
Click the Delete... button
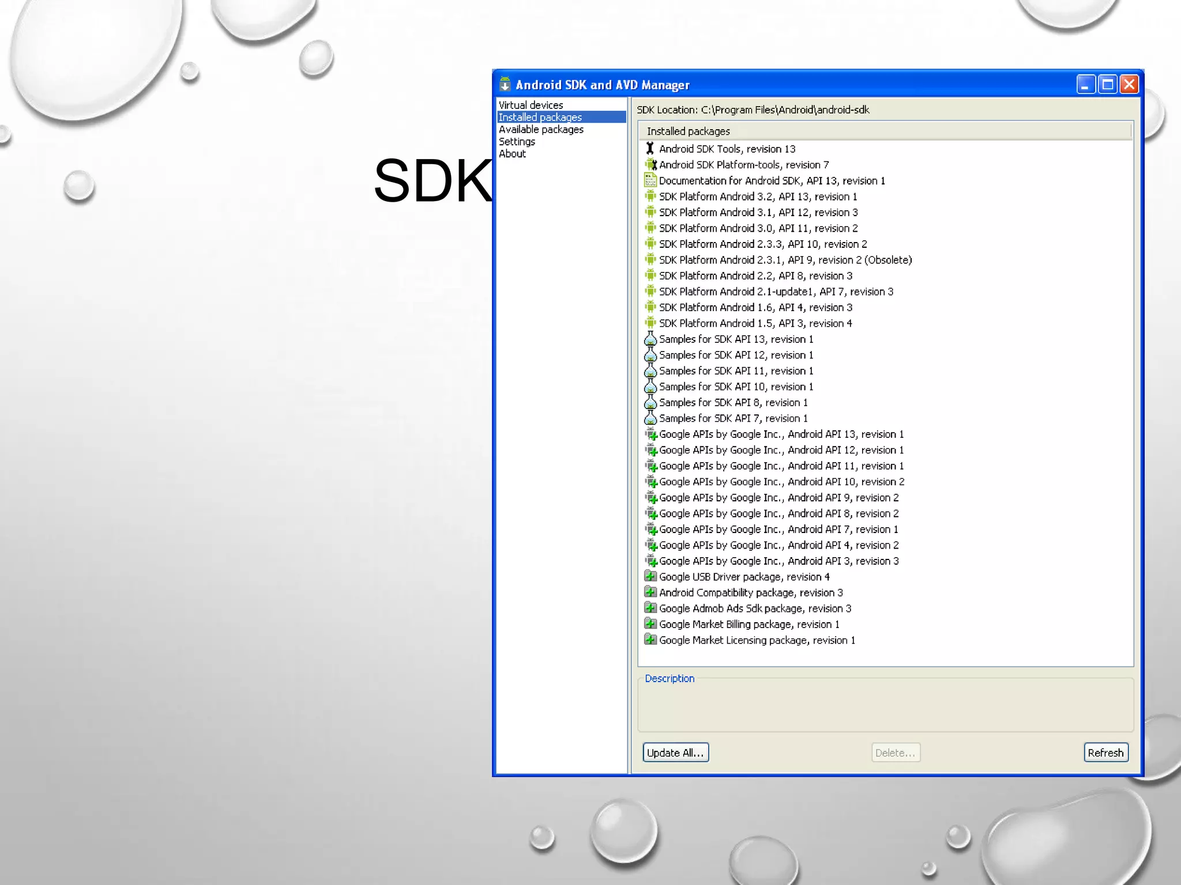(896, 752)
